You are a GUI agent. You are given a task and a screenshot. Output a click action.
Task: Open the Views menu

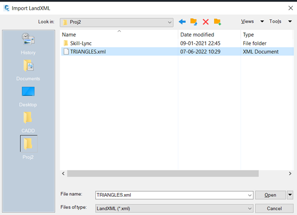tap(252, 21)
